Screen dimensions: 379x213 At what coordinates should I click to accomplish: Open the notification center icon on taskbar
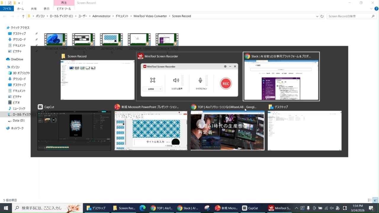(x=371, y=208)
